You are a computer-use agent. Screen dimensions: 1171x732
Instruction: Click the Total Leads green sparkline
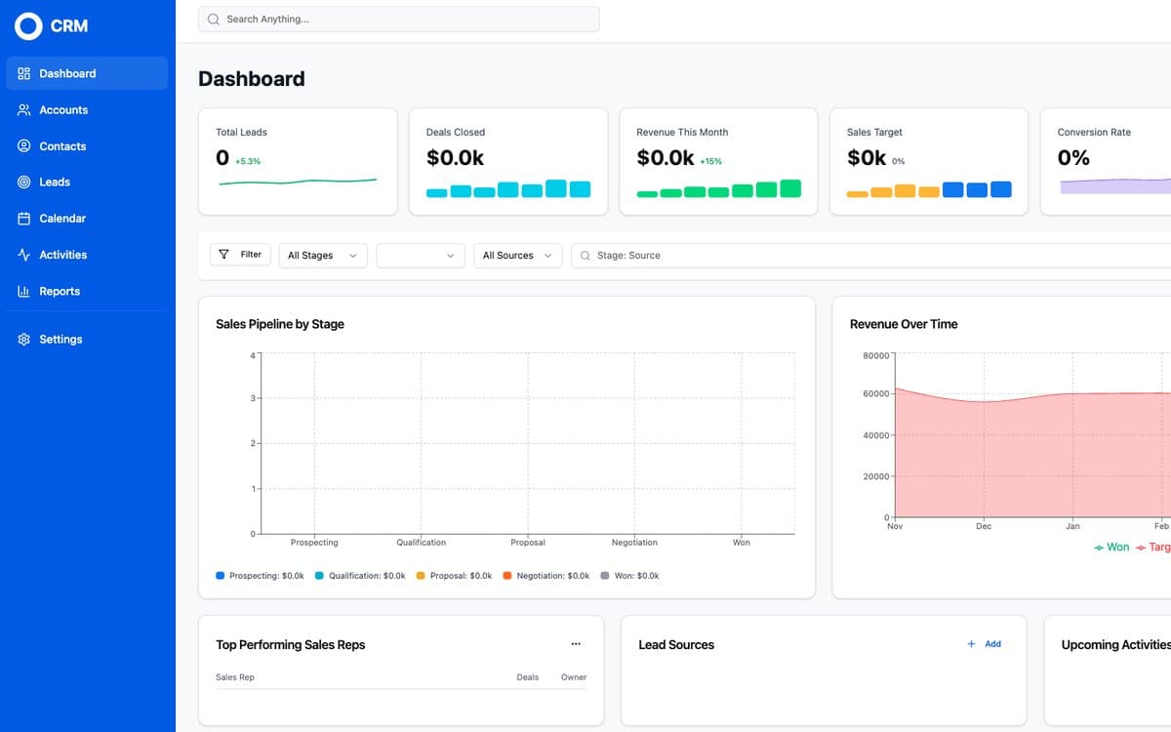(298, 181)
